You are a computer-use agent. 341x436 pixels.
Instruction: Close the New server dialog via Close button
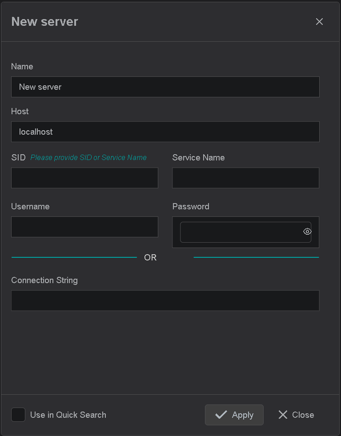click(296, 414)
